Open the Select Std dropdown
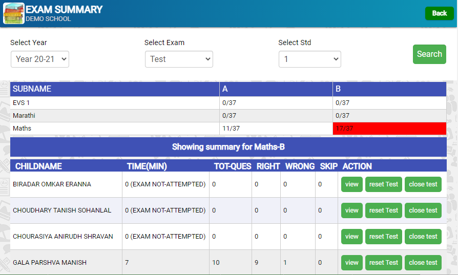Image resolution: width=458 pixels, height=275 pixels. click(310, 59)
